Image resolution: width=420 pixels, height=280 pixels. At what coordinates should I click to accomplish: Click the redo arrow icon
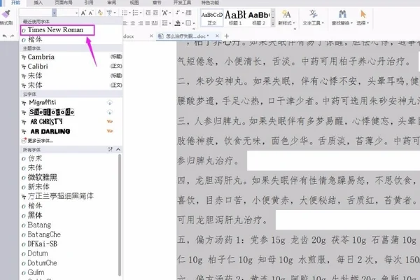pos(12,36)
